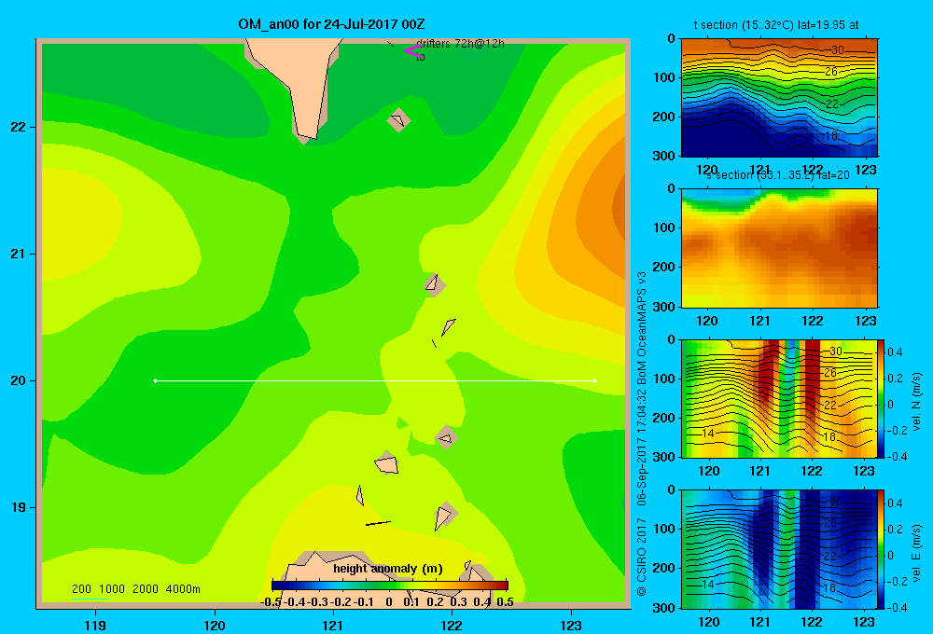
Task: Click the "s section" salinity panel title
Action: (x=778, y=175)
